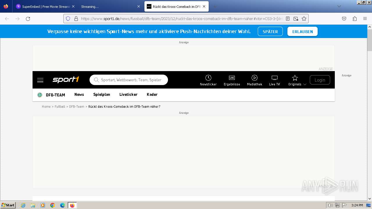Open Ergebnisse live results
The height and width of the screenshot is (209, 372).
232,80
